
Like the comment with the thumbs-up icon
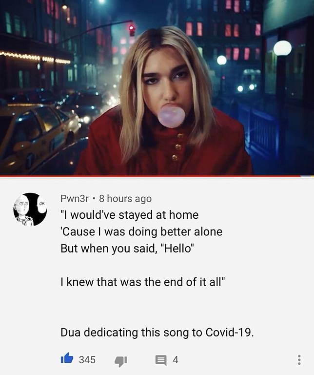coord(67,358)
